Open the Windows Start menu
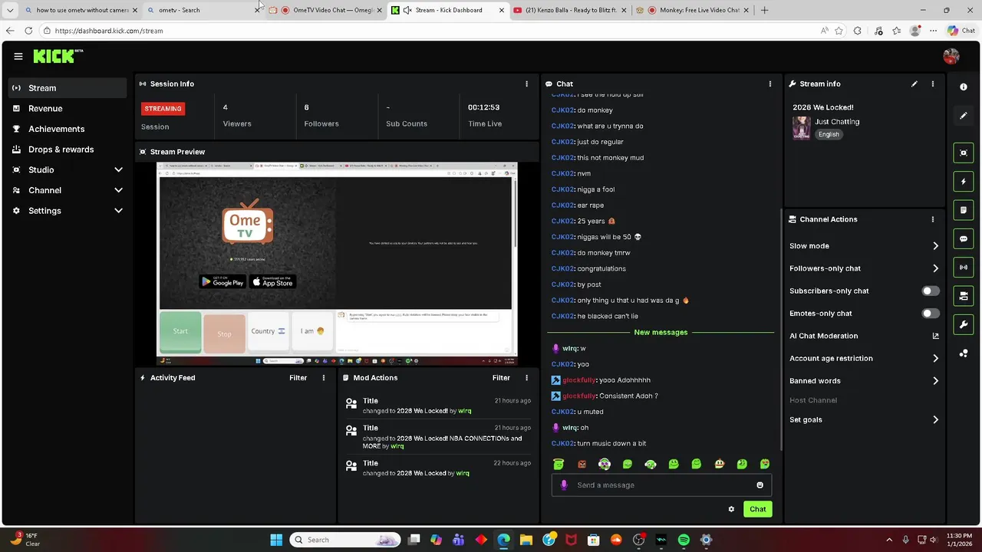The height and width of the screenshot is (552, 982). coord(276,540)
